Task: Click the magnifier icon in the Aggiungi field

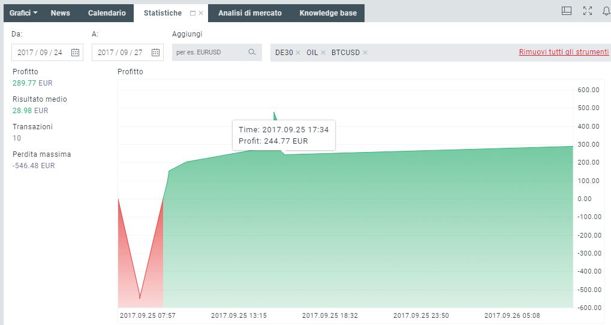Action: coord(252,53)
